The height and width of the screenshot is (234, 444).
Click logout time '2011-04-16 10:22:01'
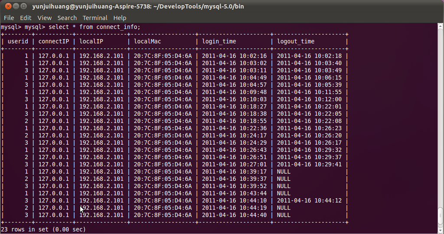coord(309,107)
